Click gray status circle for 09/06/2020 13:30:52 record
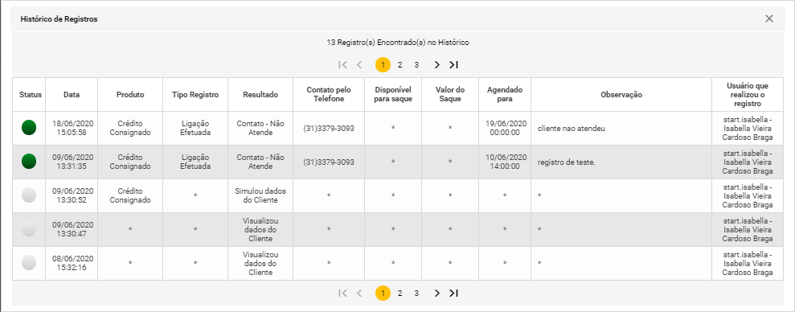Image resolution: width=795 pixels, height=312 pixels. [x=29, y=195]
